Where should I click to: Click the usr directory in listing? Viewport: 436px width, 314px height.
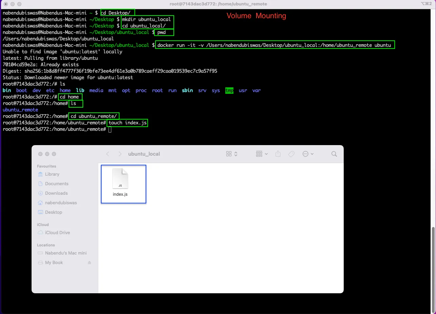pos(243,90)
